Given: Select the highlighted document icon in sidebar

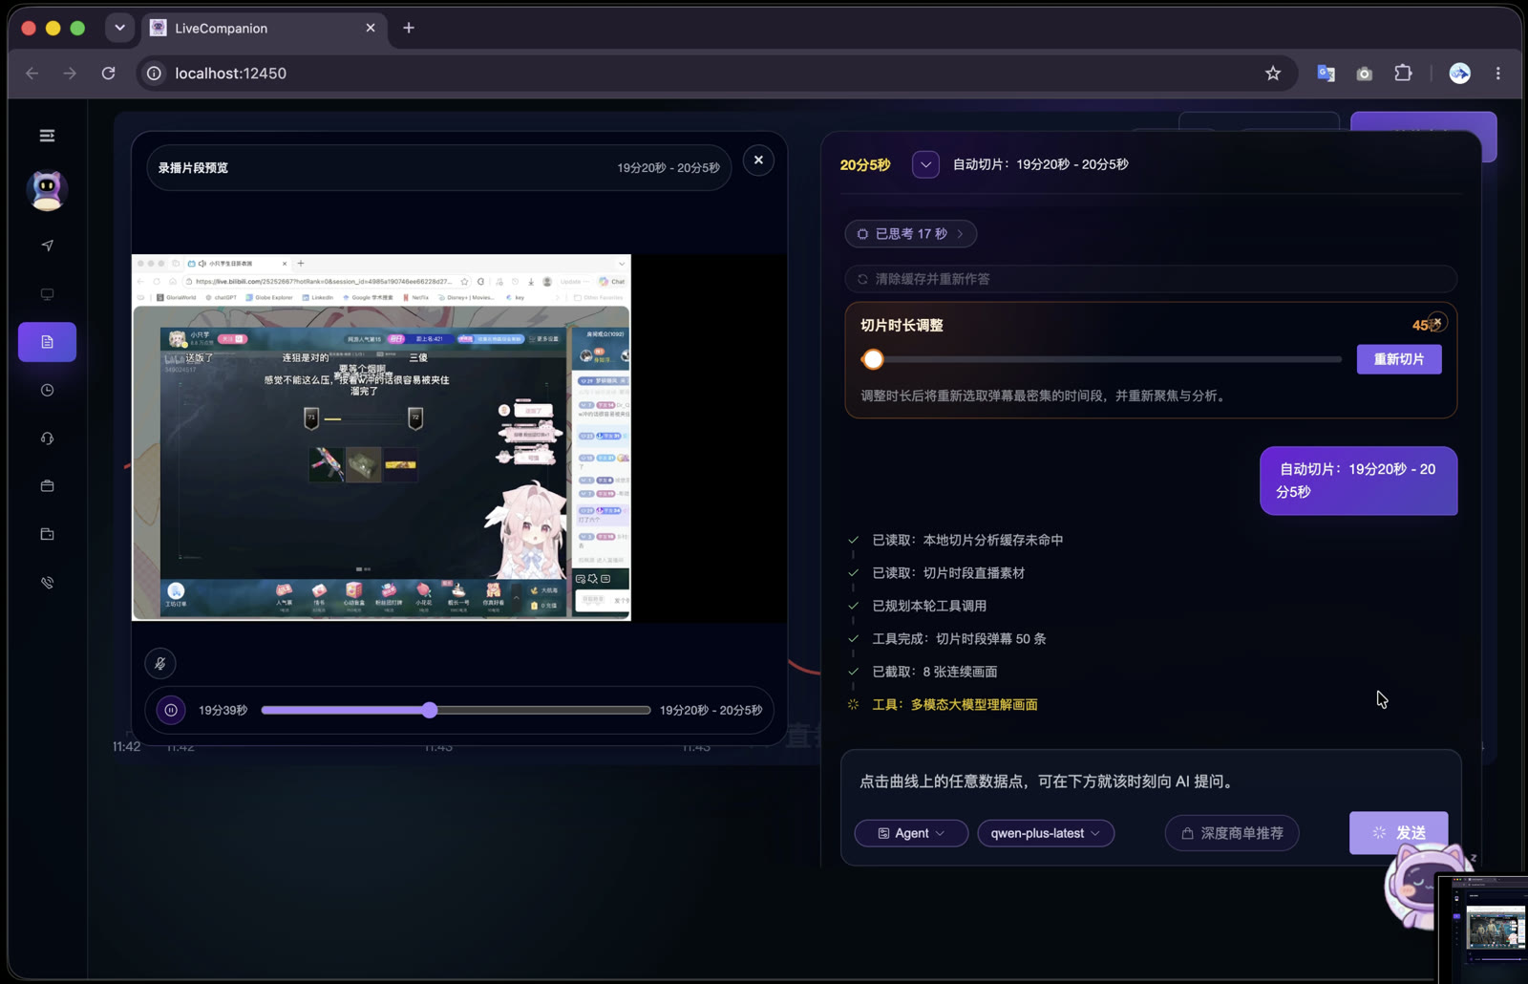Looking at the screenshot, I should tap(47, 342).
